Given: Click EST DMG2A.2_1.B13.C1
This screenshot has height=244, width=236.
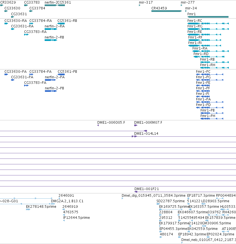Looking at the screenshot, I should [53, 204].
